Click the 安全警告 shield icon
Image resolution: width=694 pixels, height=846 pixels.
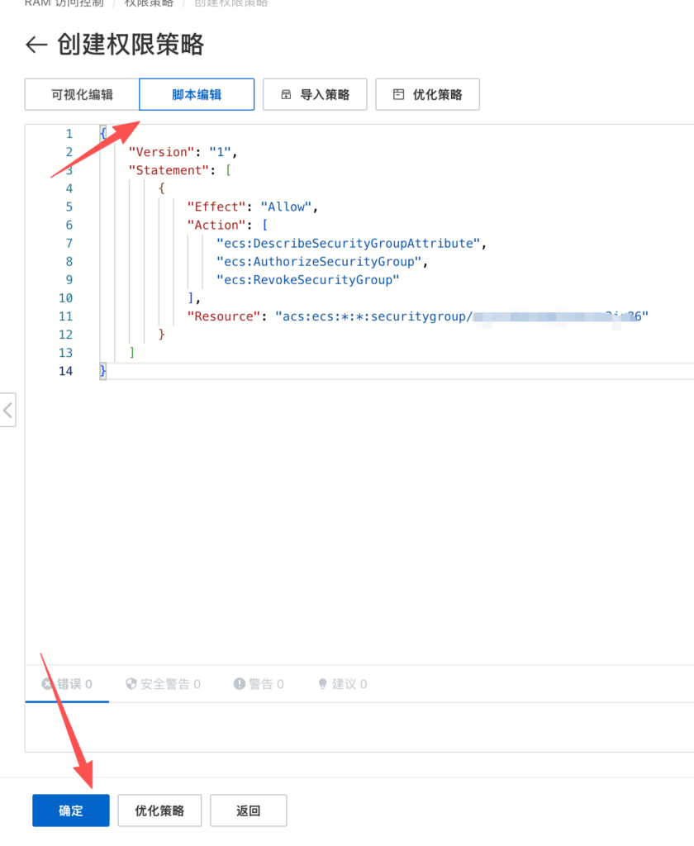click(x=131, y=684)
